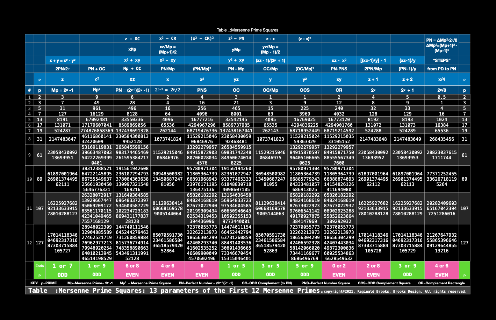Click the cell containing 33550336
496x320 pixels.
[x=132, y=119]
